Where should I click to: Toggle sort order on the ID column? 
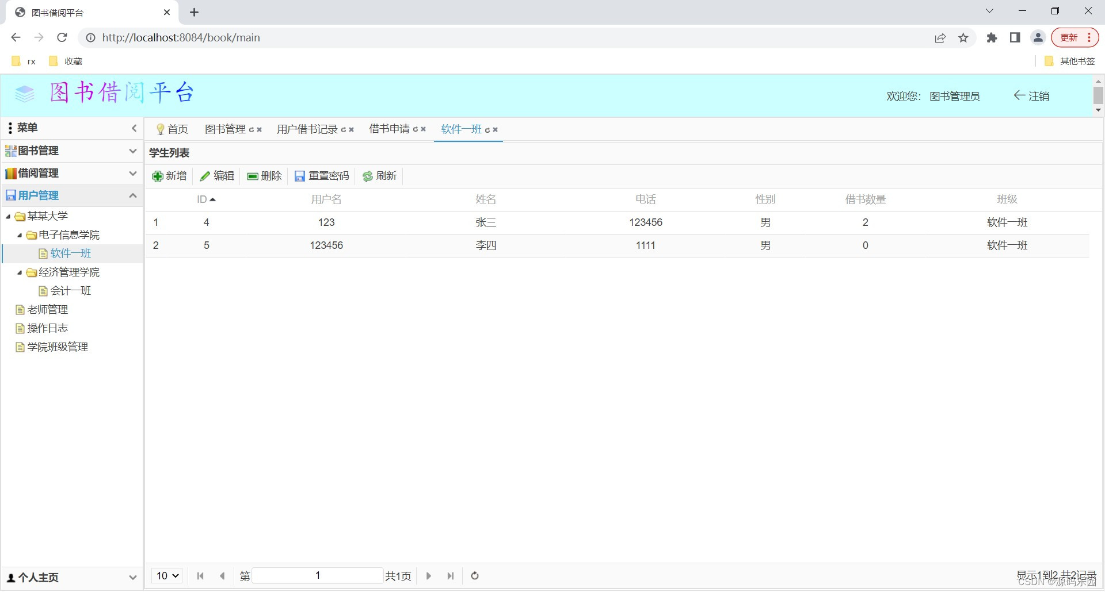click(205, 199)
